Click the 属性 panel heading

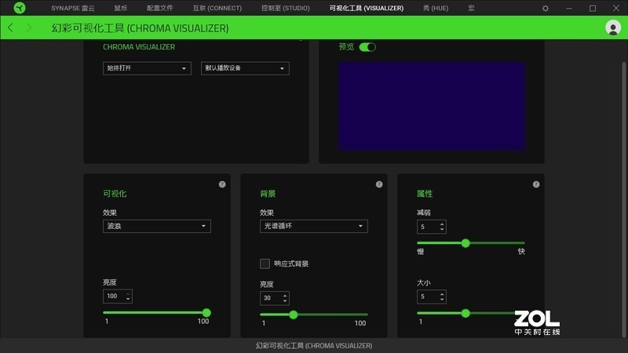(425, 194)
